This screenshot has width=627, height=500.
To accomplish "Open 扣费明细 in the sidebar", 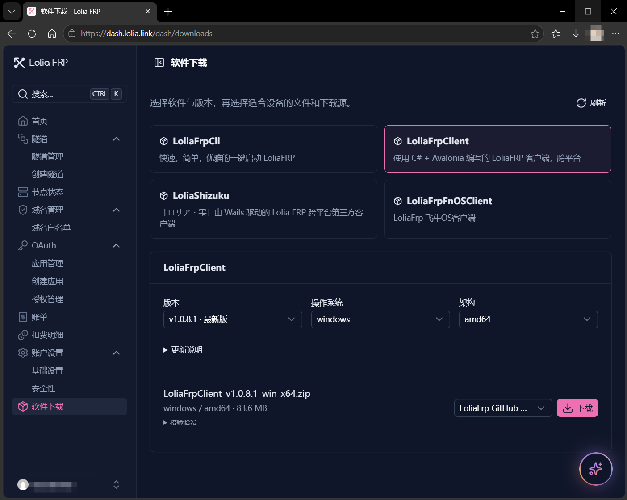I will tap(70, 335).
